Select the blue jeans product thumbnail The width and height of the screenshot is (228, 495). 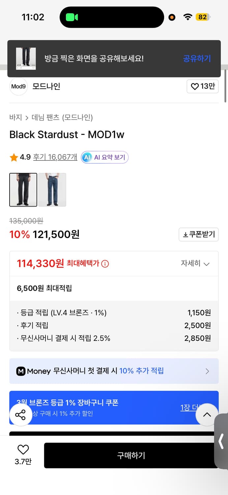click(52, 190)
